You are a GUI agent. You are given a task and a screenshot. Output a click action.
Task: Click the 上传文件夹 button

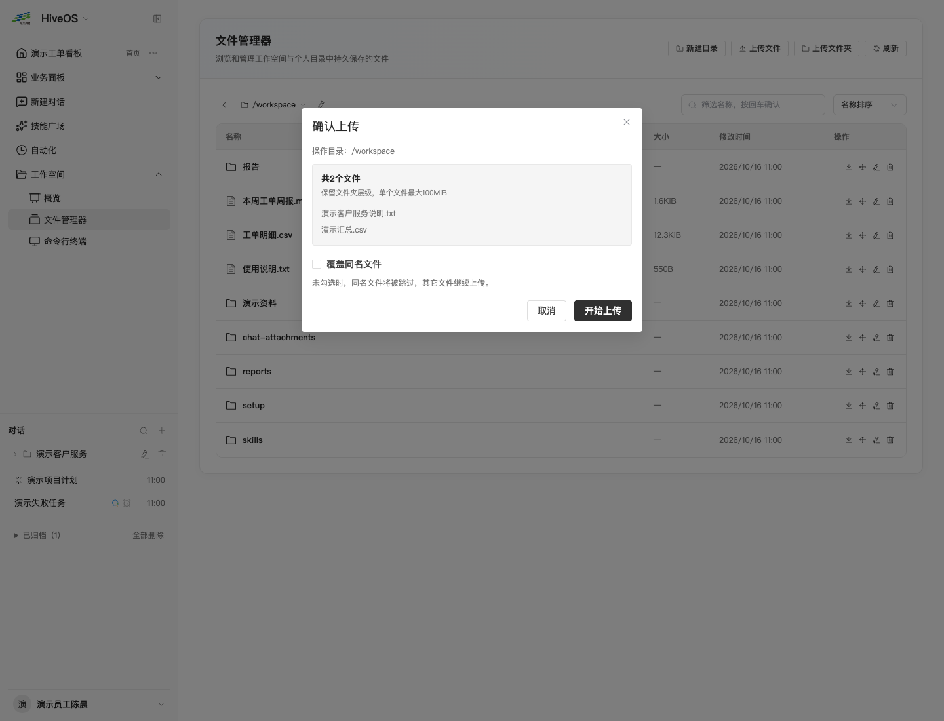click(827, 49)
